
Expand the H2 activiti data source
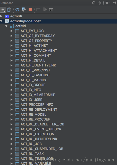click(1, 16)
